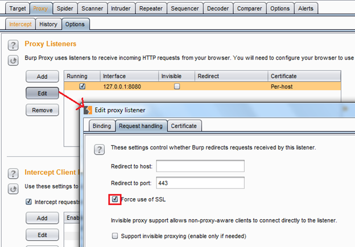Image resolution: width=355 pixels, height=247 pixels.
Task: Click the help icon beside Proxy Listeners
Action: pos(13,45)
